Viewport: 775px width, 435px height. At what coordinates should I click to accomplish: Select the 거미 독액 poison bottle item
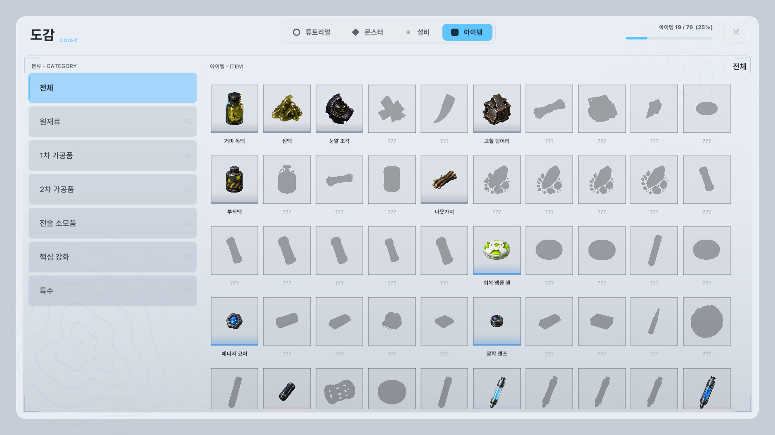tap(234, 109)
